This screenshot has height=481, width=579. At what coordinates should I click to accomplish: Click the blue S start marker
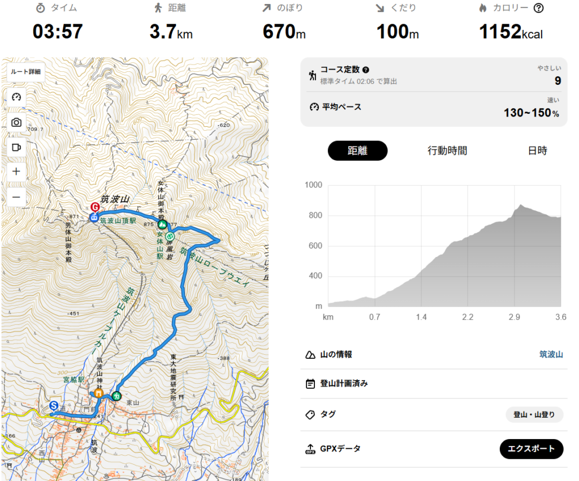[x=54, y=406]
